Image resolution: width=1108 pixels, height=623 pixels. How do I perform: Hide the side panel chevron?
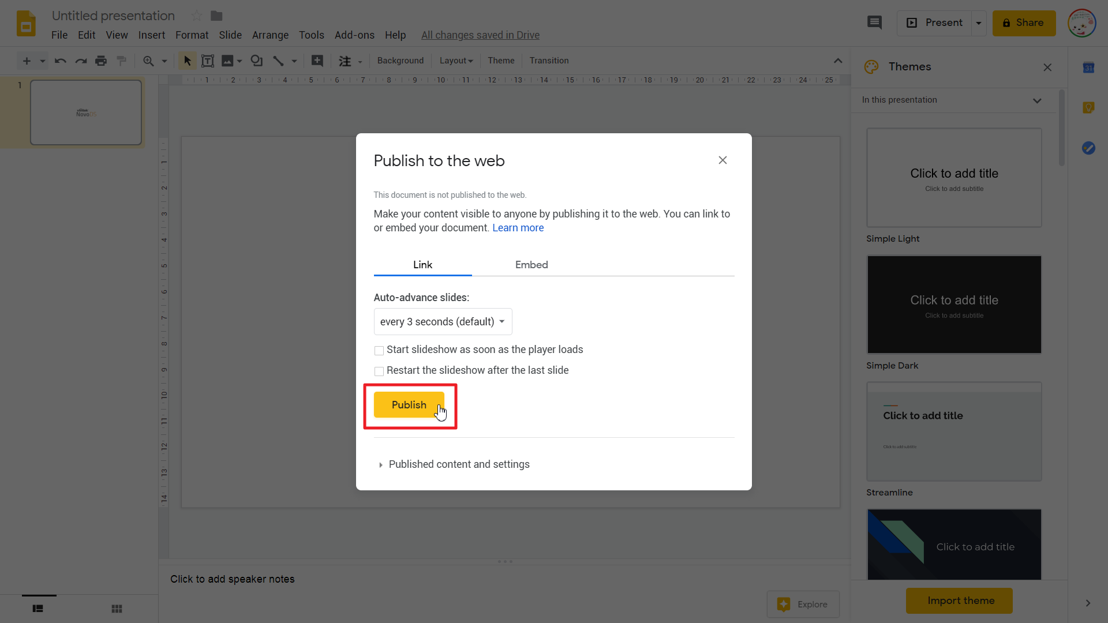tap(1088, 603)
